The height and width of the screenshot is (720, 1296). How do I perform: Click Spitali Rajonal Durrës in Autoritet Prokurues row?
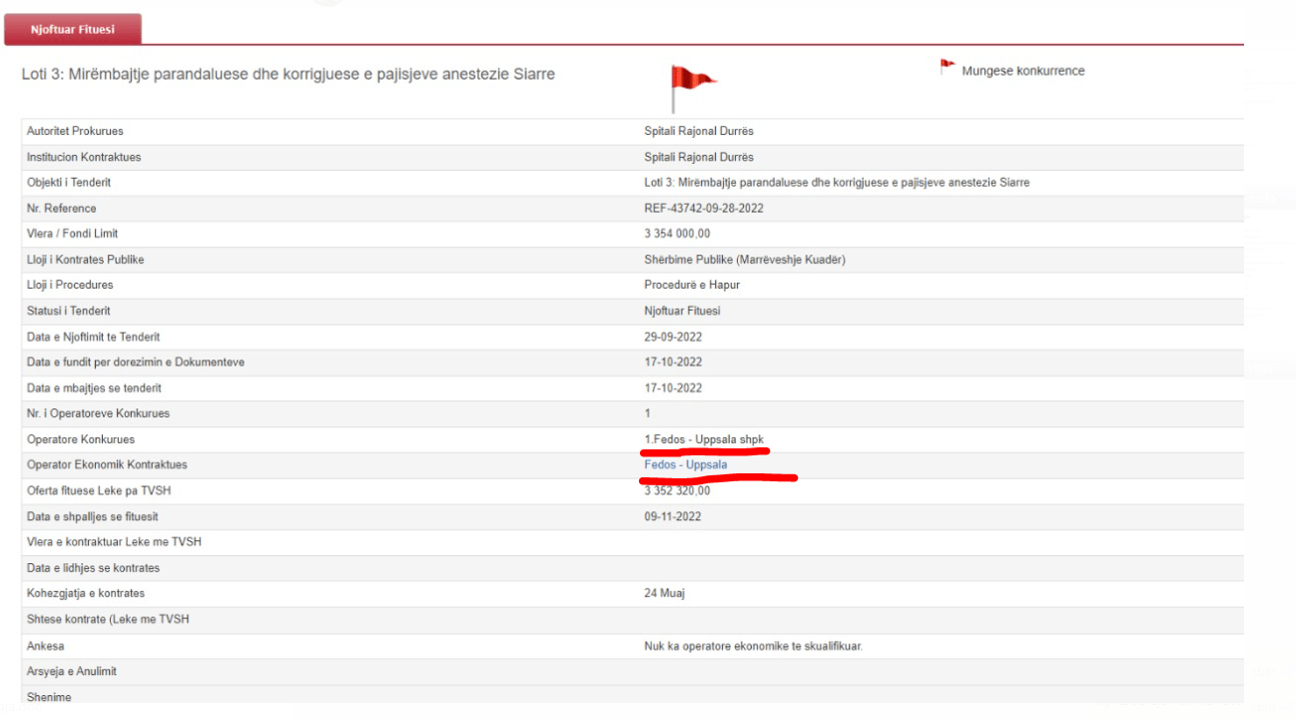(x=699, y=132)
